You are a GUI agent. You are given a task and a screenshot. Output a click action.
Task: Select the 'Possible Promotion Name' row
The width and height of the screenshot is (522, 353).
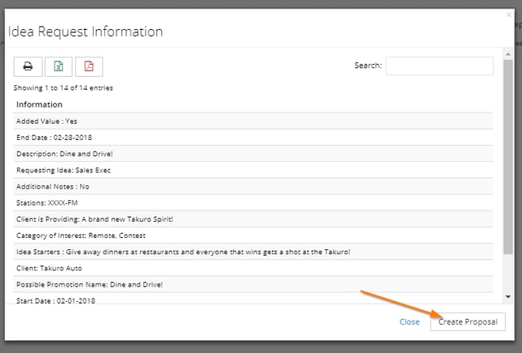click(253, 284)
